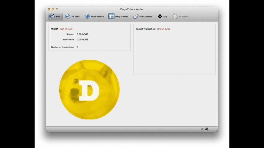Click the network connection status icon

coord(207,129)
